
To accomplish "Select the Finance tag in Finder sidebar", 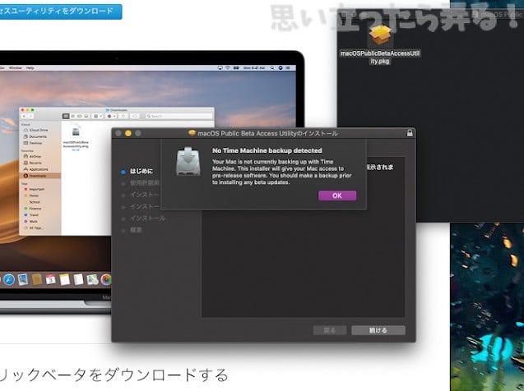I will tap(33, 209).
